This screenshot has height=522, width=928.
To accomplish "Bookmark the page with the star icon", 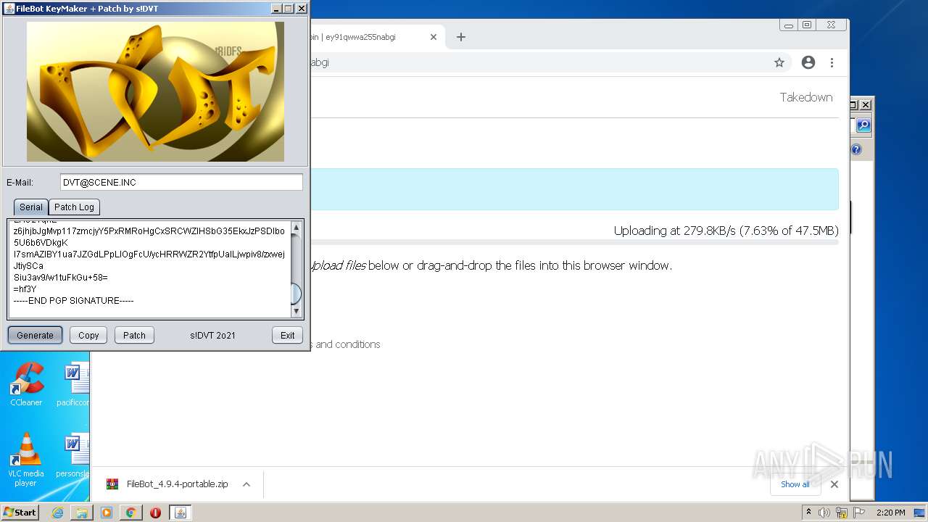I will 779,62.
